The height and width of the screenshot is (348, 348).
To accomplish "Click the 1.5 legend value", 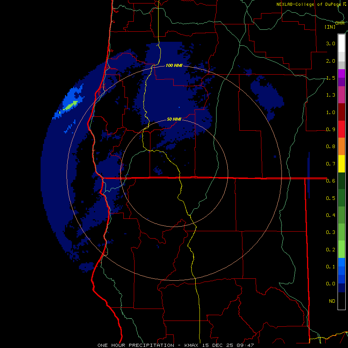I will [331, 78].
